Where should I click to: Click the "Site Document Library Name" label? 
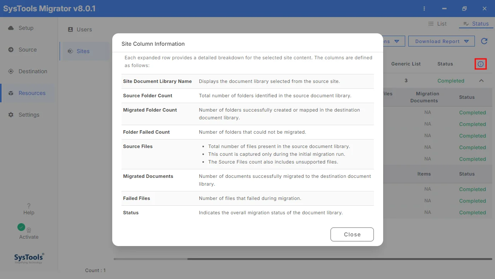tap(158, 81)
